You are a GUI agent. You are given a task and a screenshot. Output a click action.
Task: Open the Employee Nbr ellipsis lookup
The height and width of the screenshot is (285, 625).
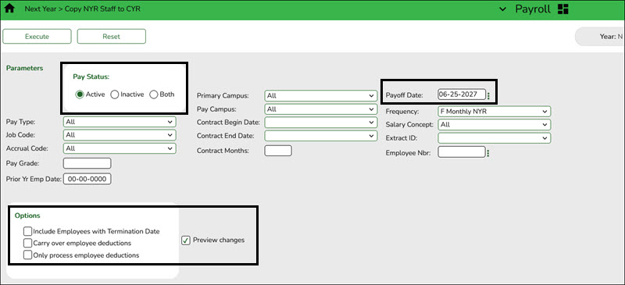click(x=487, y=153)
